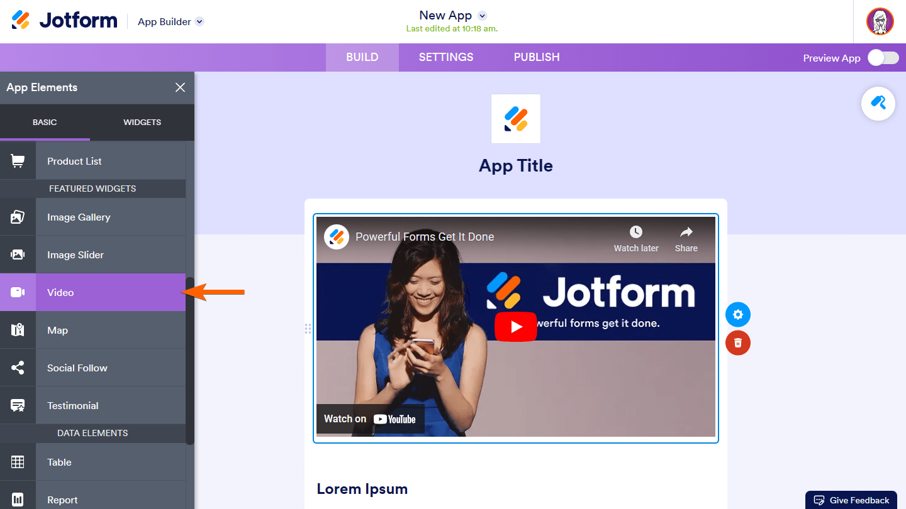Click the Image Slider icon
This screenshot has height=509, width=906.
click(18, 255)
